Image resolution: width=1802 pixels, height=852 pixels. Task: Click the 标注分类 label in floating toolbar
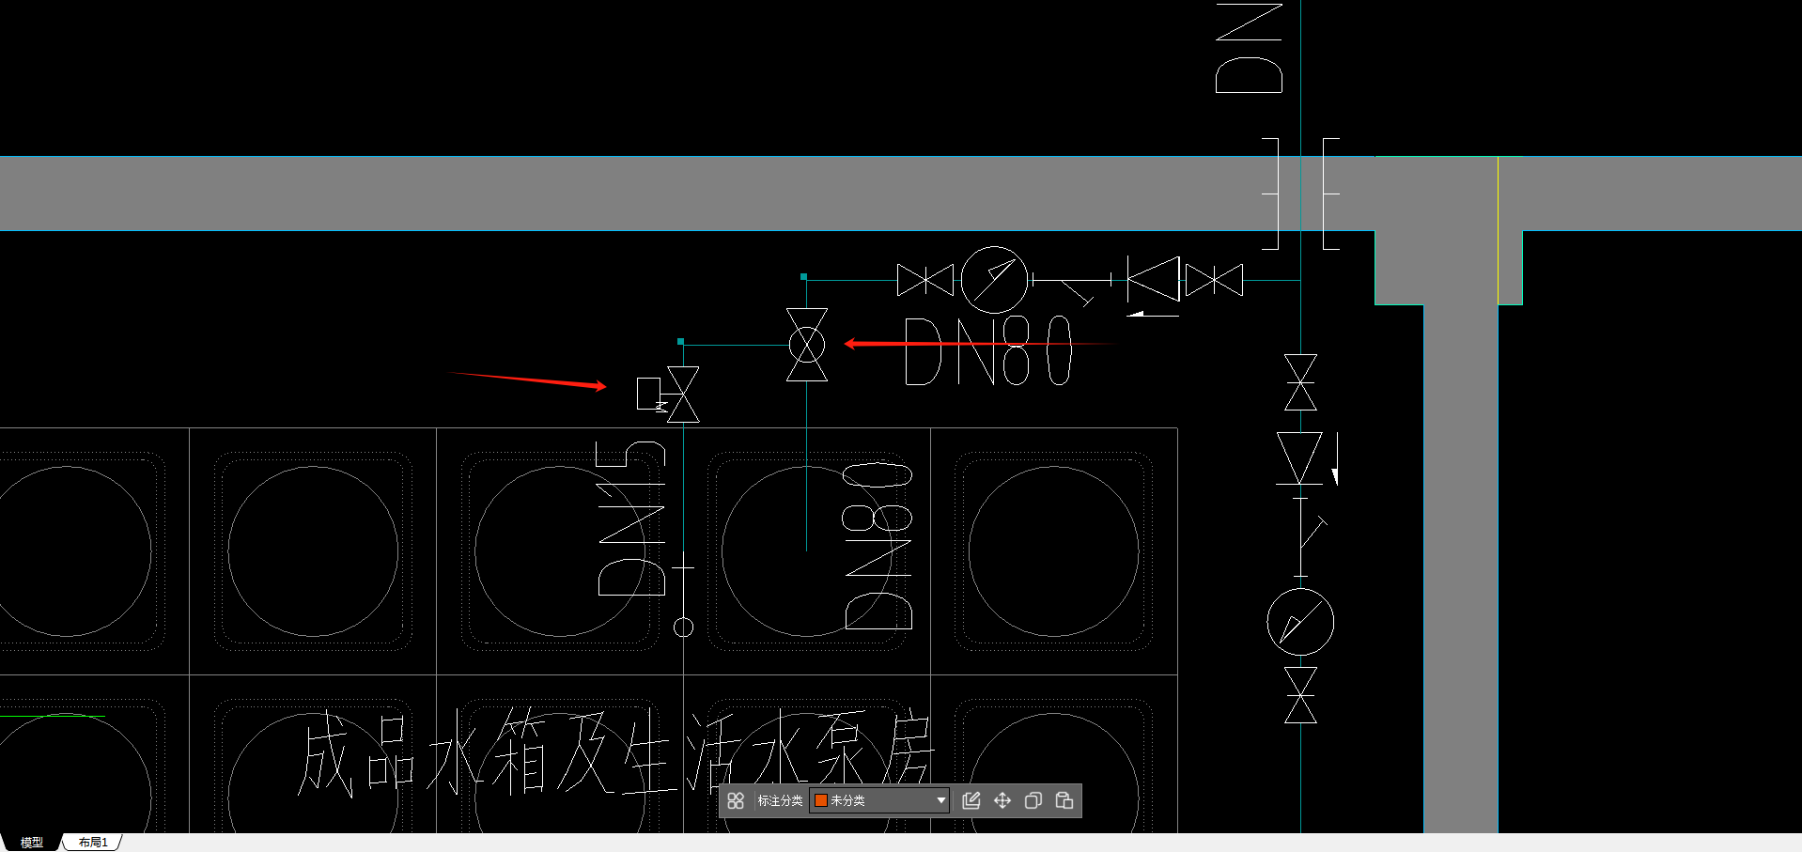click(780, 800)
